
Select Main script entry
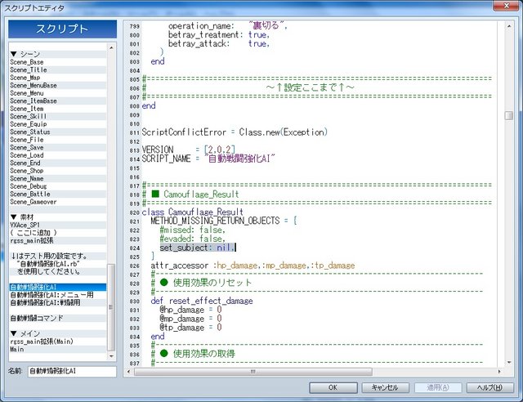click(58, 349)
